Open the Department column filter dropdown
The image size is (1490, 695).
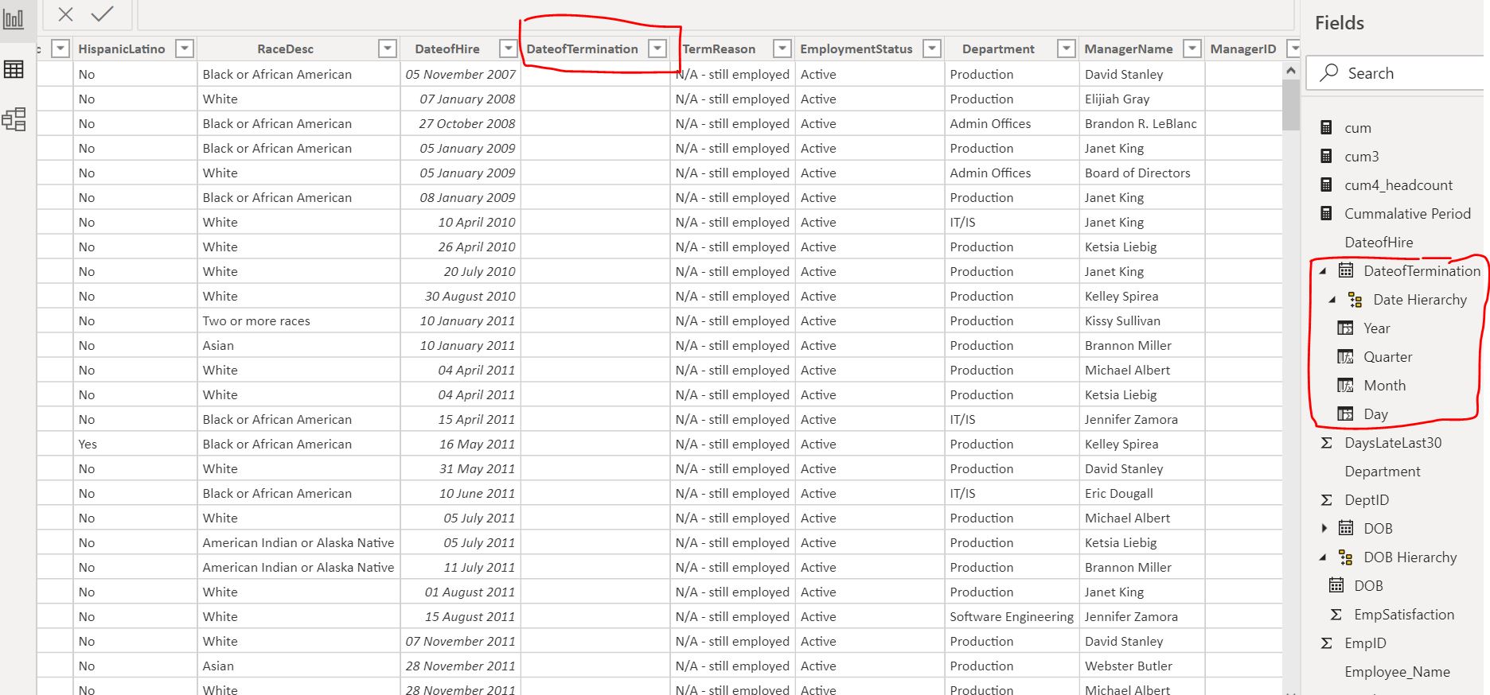(1067, 49)
